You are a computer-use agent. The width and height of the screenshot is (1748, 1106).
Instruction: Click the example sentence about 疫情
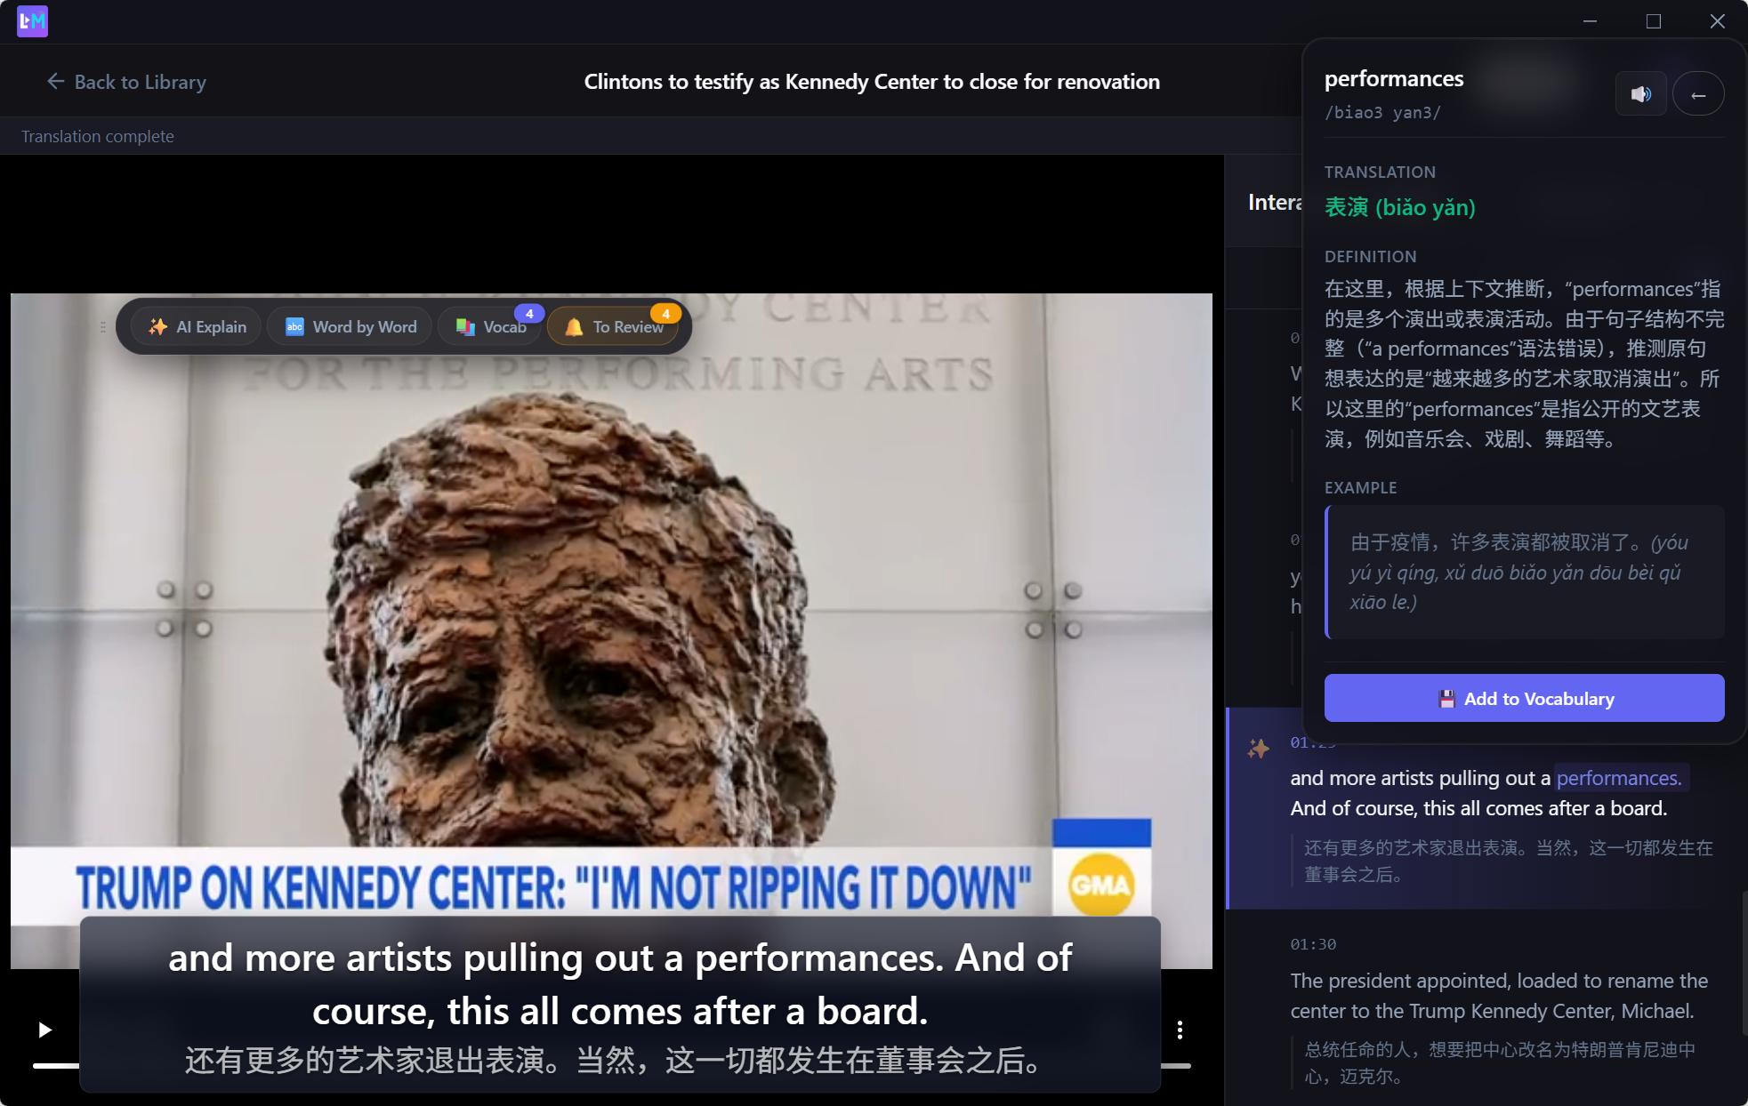(1523, 572)
